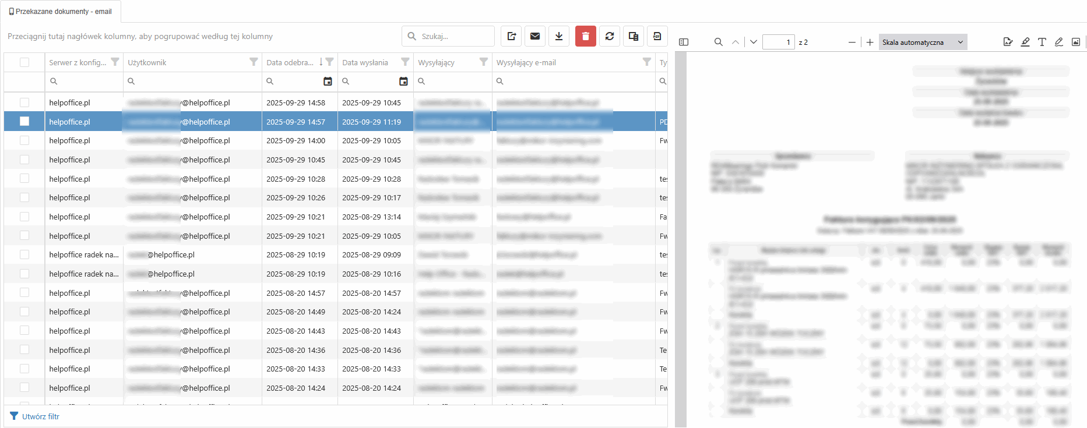Open the Skala automatyczna zoom dropdown

click(923, 42)
